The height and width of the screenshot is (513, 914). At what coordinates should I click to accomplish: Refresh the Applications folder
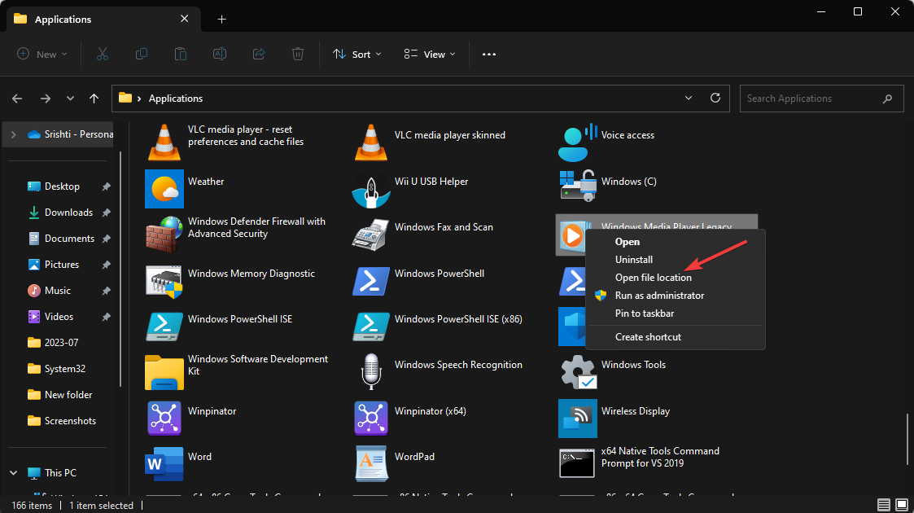(715, 98)
